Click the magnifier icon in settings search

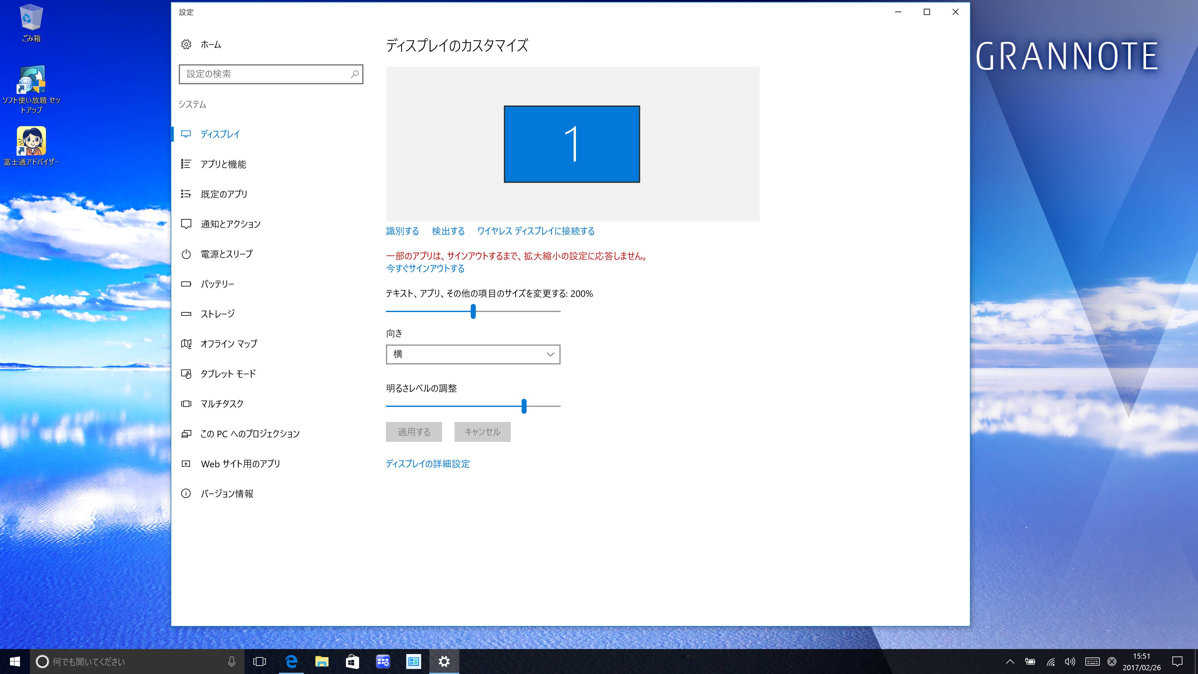tap(354, 74)
